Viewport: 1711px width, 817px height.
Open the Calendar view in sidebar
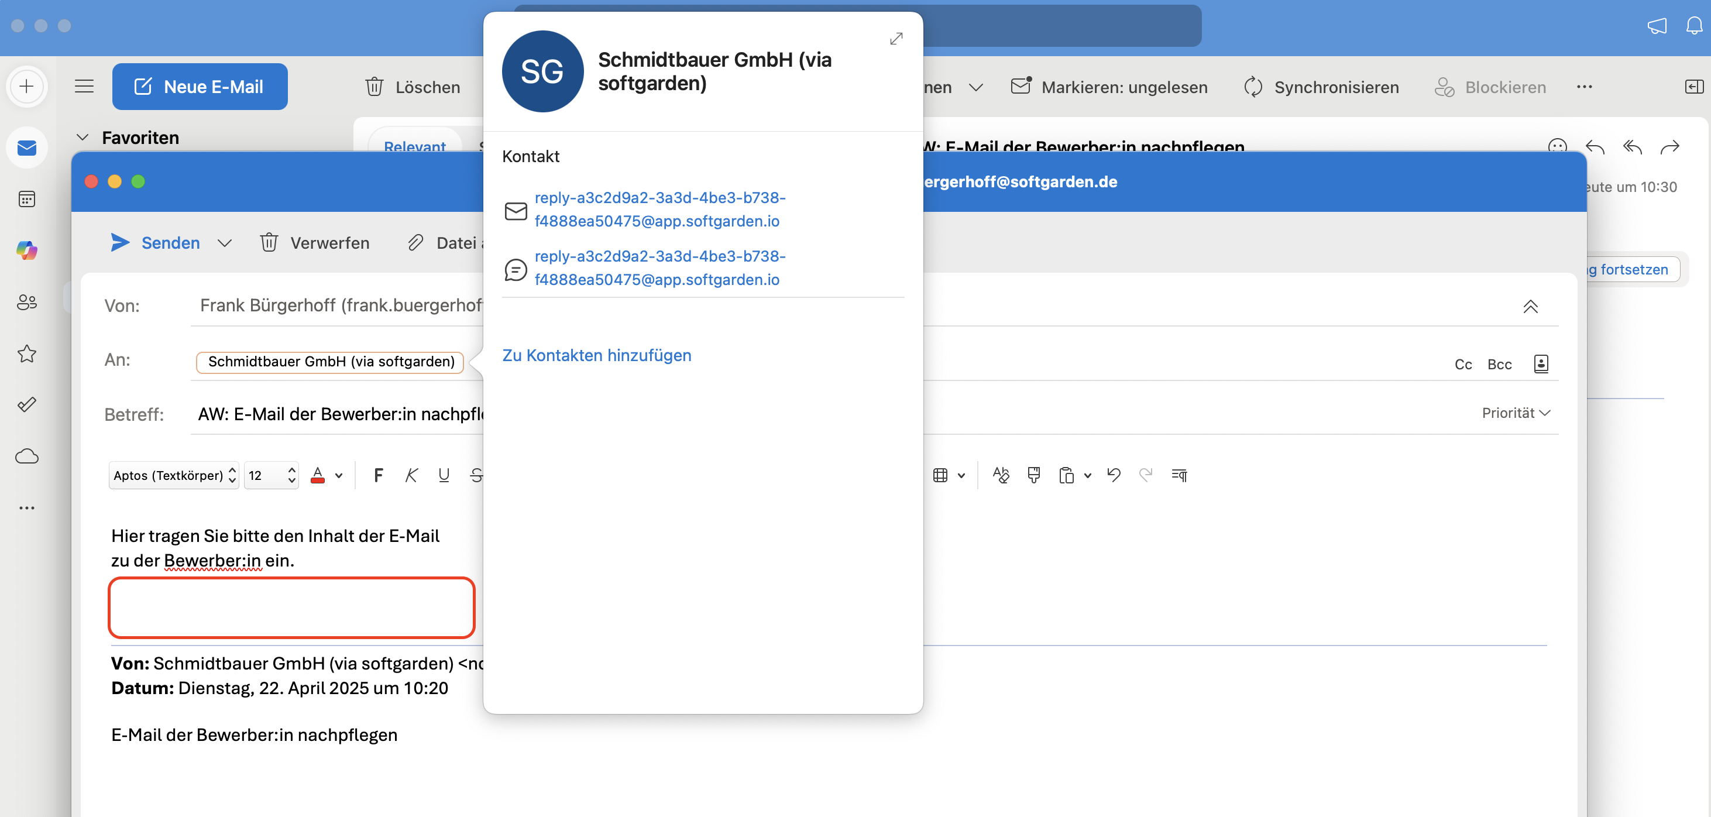pyautogui.click(x=26, y=199)
